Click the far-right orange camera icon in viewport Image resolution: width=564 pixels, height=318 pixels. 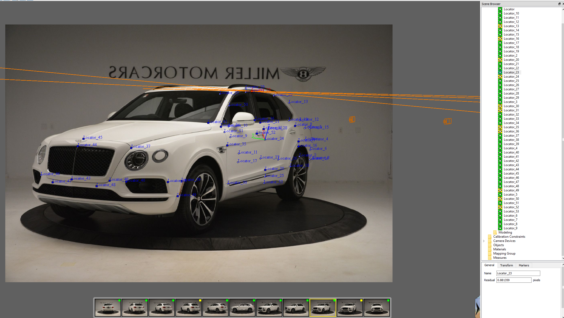447,121
